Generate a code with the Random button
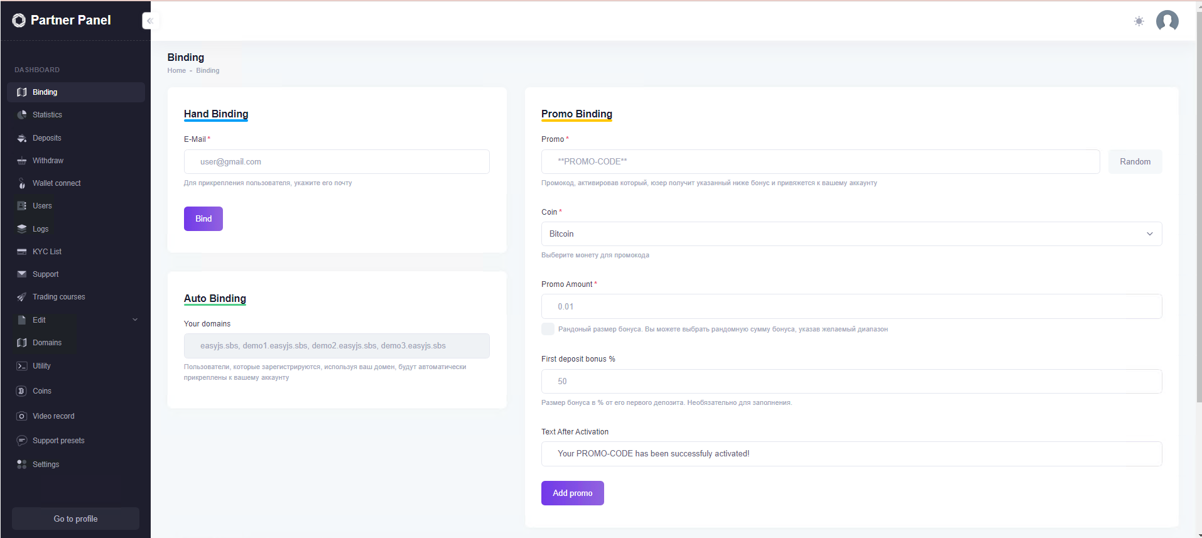This screenshot has width=1202, height=538. (x=1135, y=161)
